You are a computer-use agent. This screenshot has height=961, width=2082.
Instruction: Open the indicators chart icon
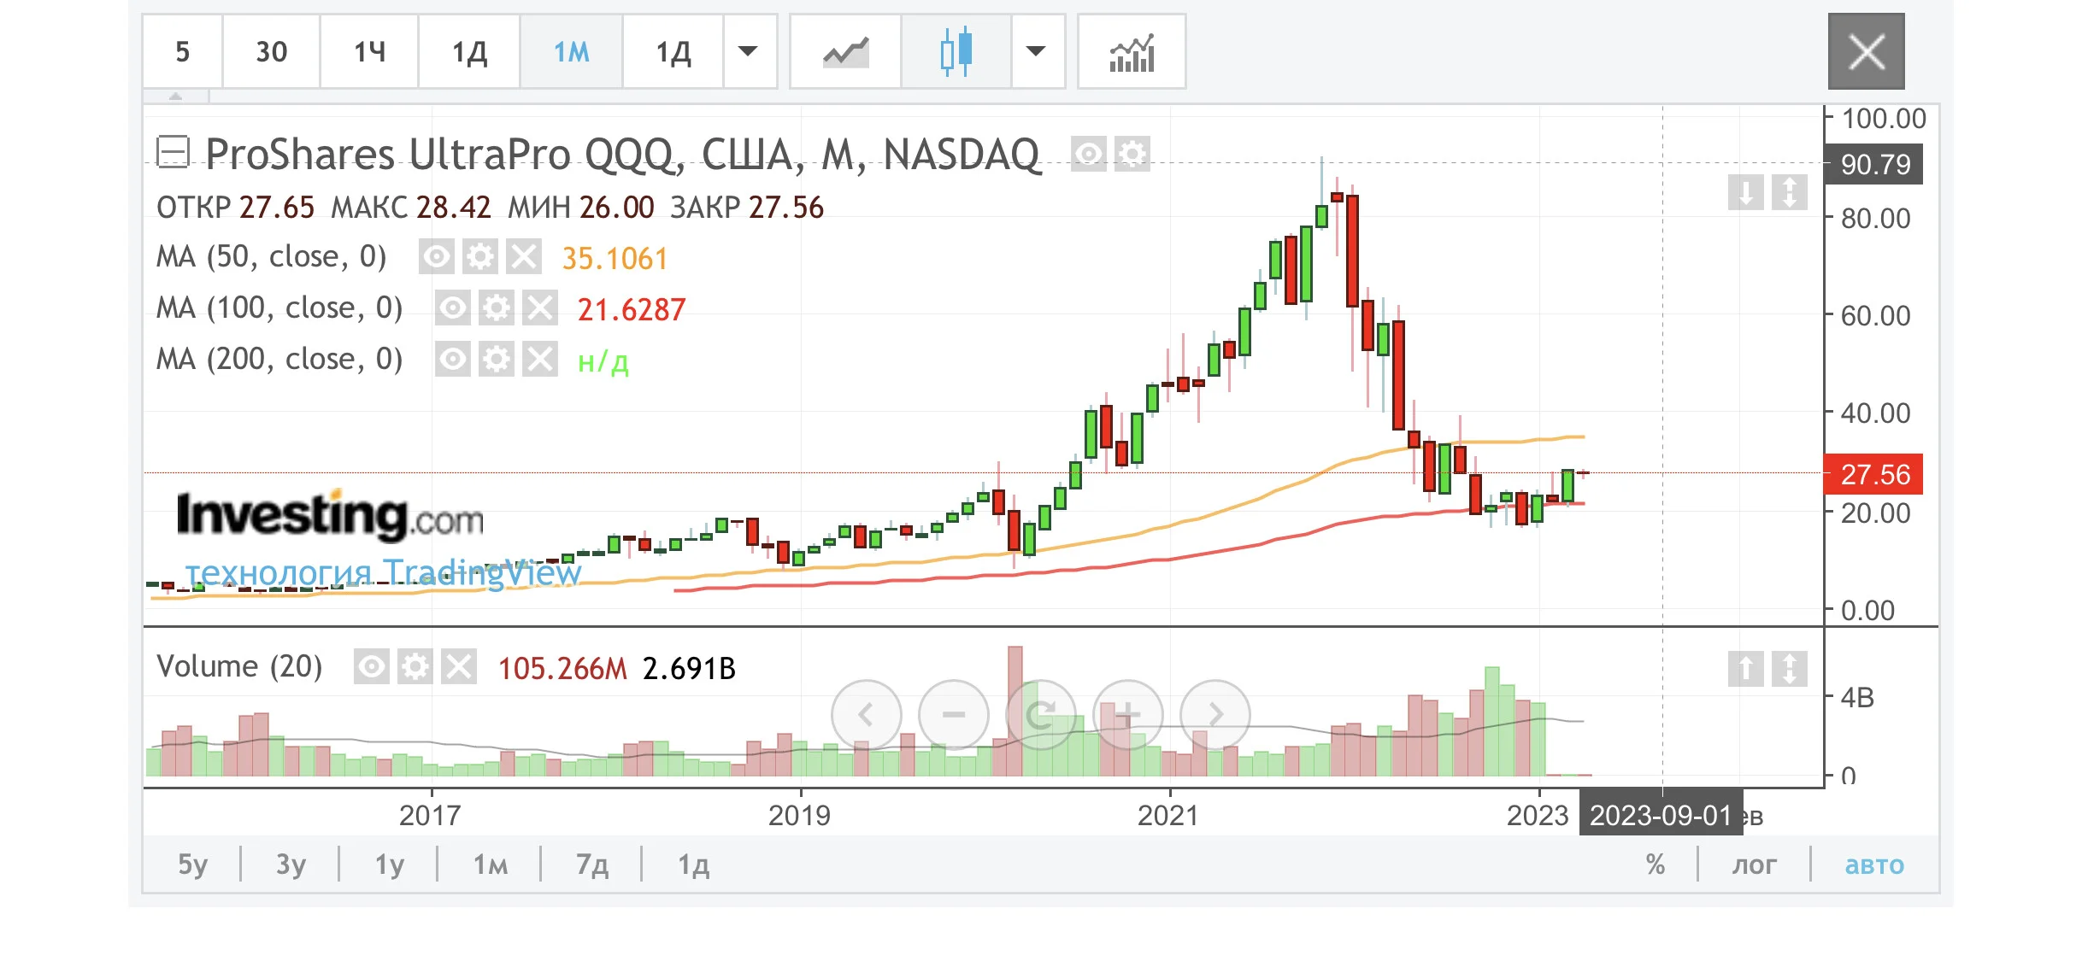(1132, 52)
